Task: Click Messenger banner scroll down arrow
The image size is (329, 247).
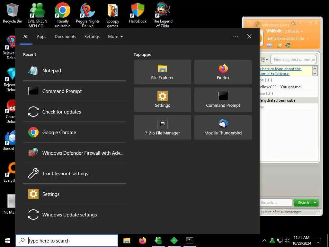Action: point(315,73)
